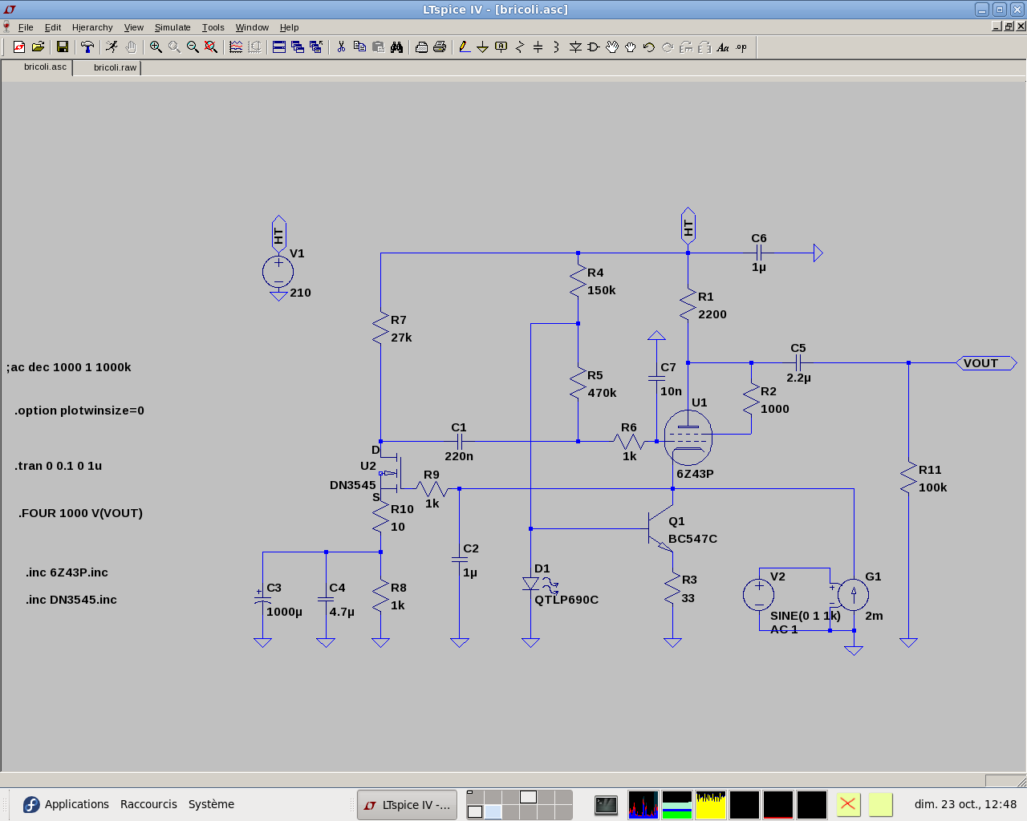
Task: Place an Inductor component
Action: 556,47
